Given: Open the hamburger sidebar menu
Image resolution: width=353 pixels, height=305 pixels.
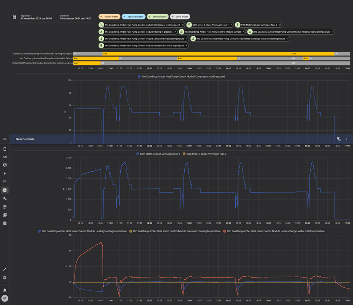Looking at the screenshot, I should click(x=5, y=139).
